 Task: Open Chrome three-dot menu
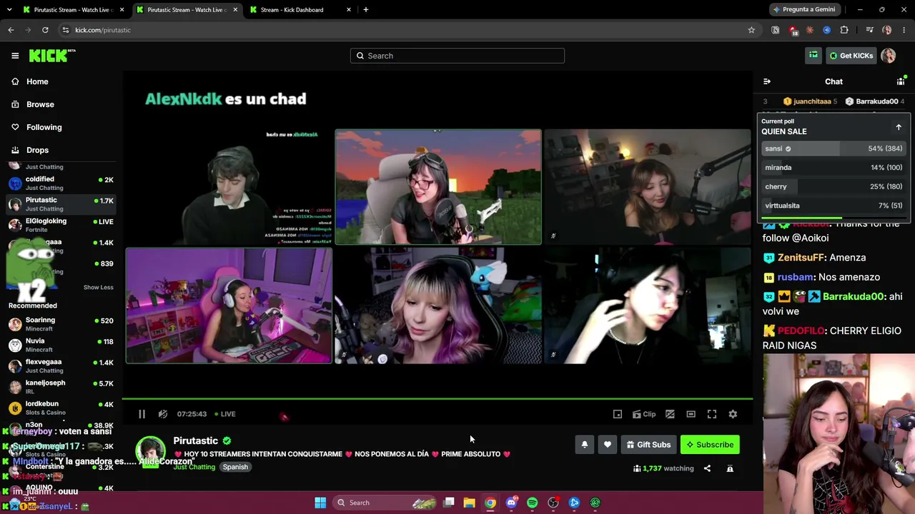tap(904, 30)
